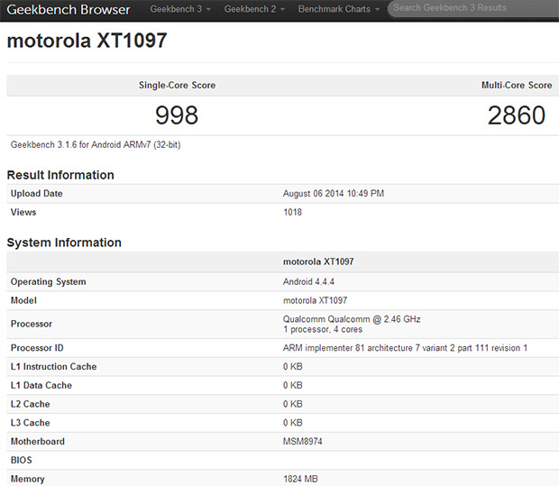This screenshot has width=559, height=486.
Task: Select the Views row label
Action: pyautogui.click(x=23, y=212)
